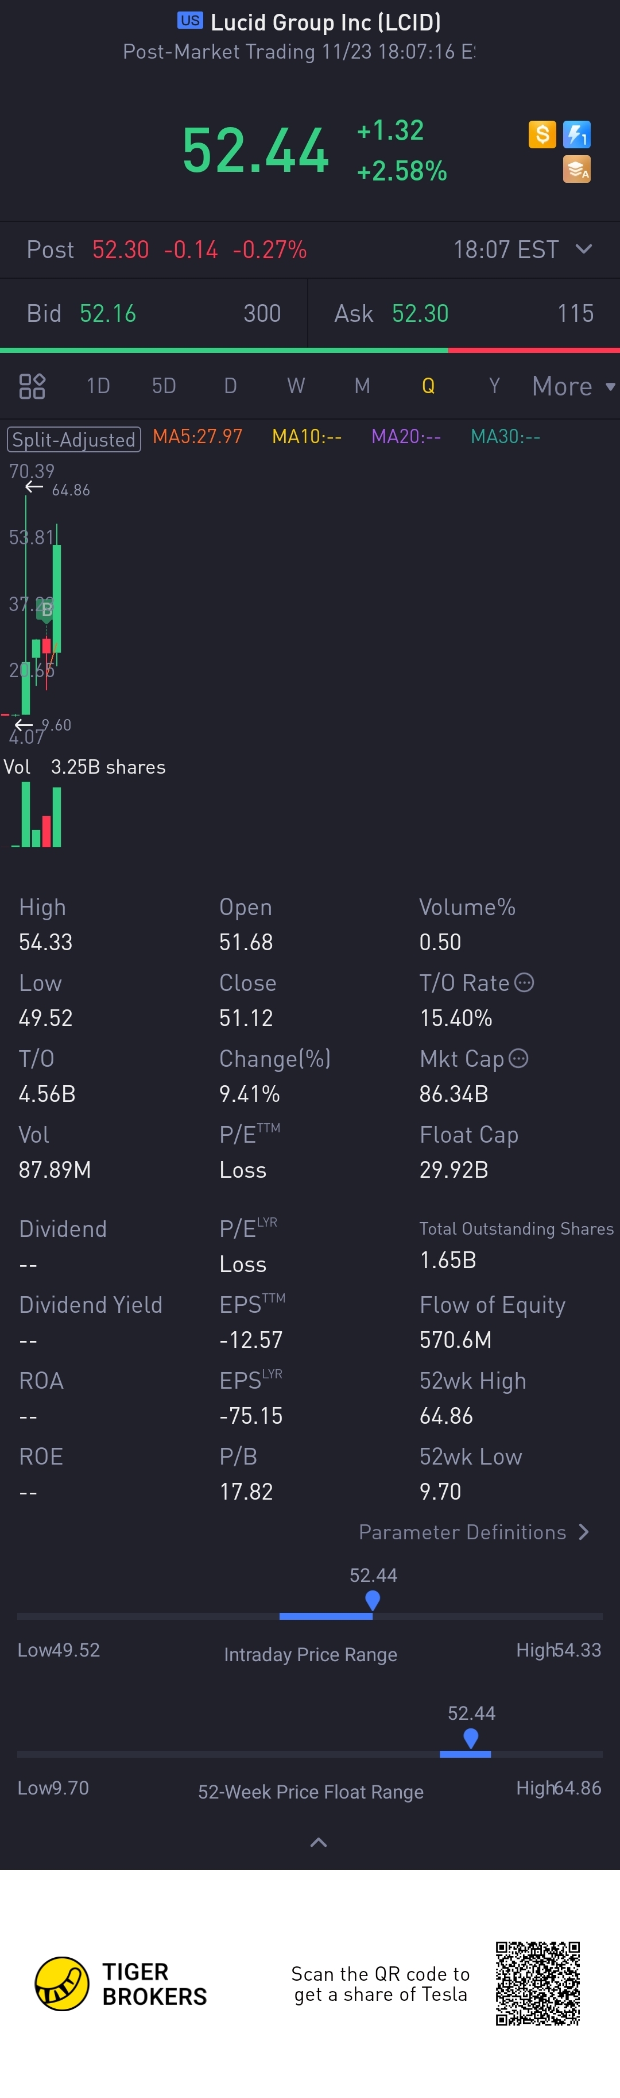Tap the Intraday Price Range marker
Screen dimensions: 620x2098
click(373, 1600)
